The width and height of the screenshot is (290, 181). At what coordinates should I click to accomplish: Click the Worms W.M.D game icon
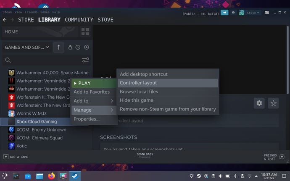pyautogui.click(x=11, y=113)
